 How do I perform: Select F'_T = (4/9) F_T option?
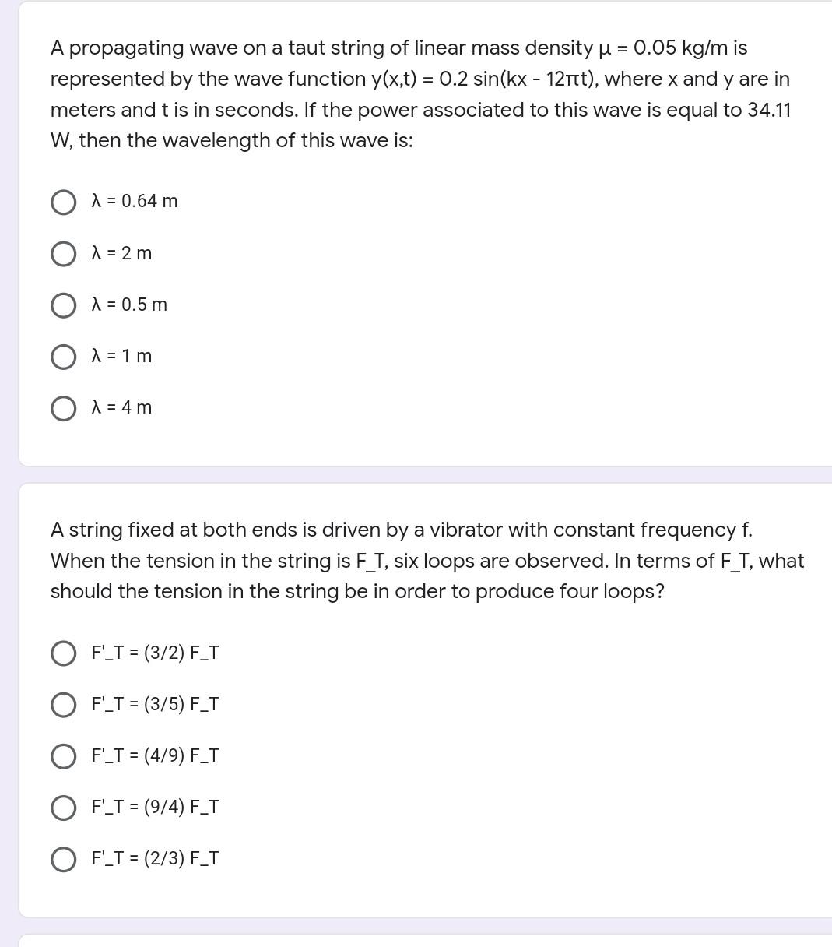[x=63, y=755]
